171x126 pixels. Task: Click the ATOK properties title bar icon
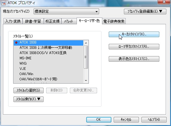(4, 3)
